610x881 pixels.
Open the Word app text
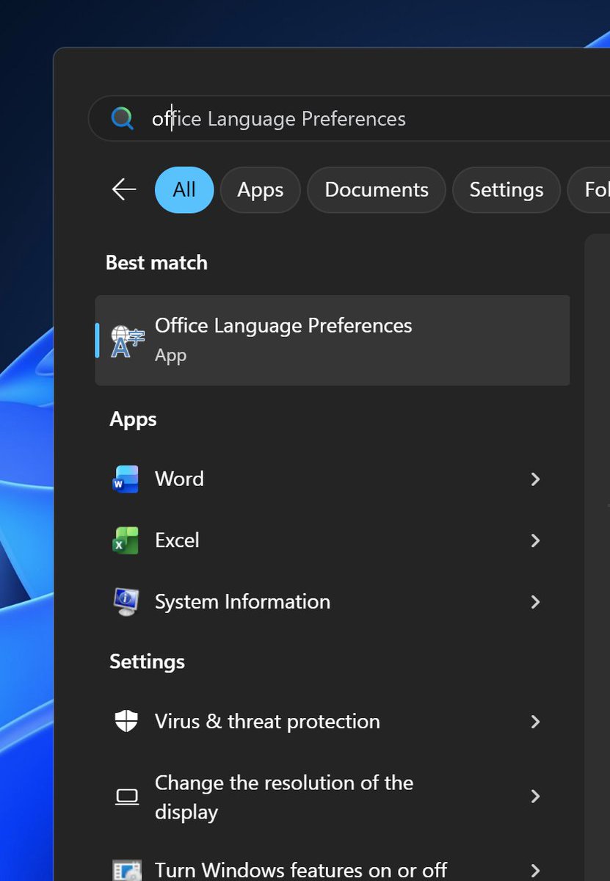click(x=179, y=479)
